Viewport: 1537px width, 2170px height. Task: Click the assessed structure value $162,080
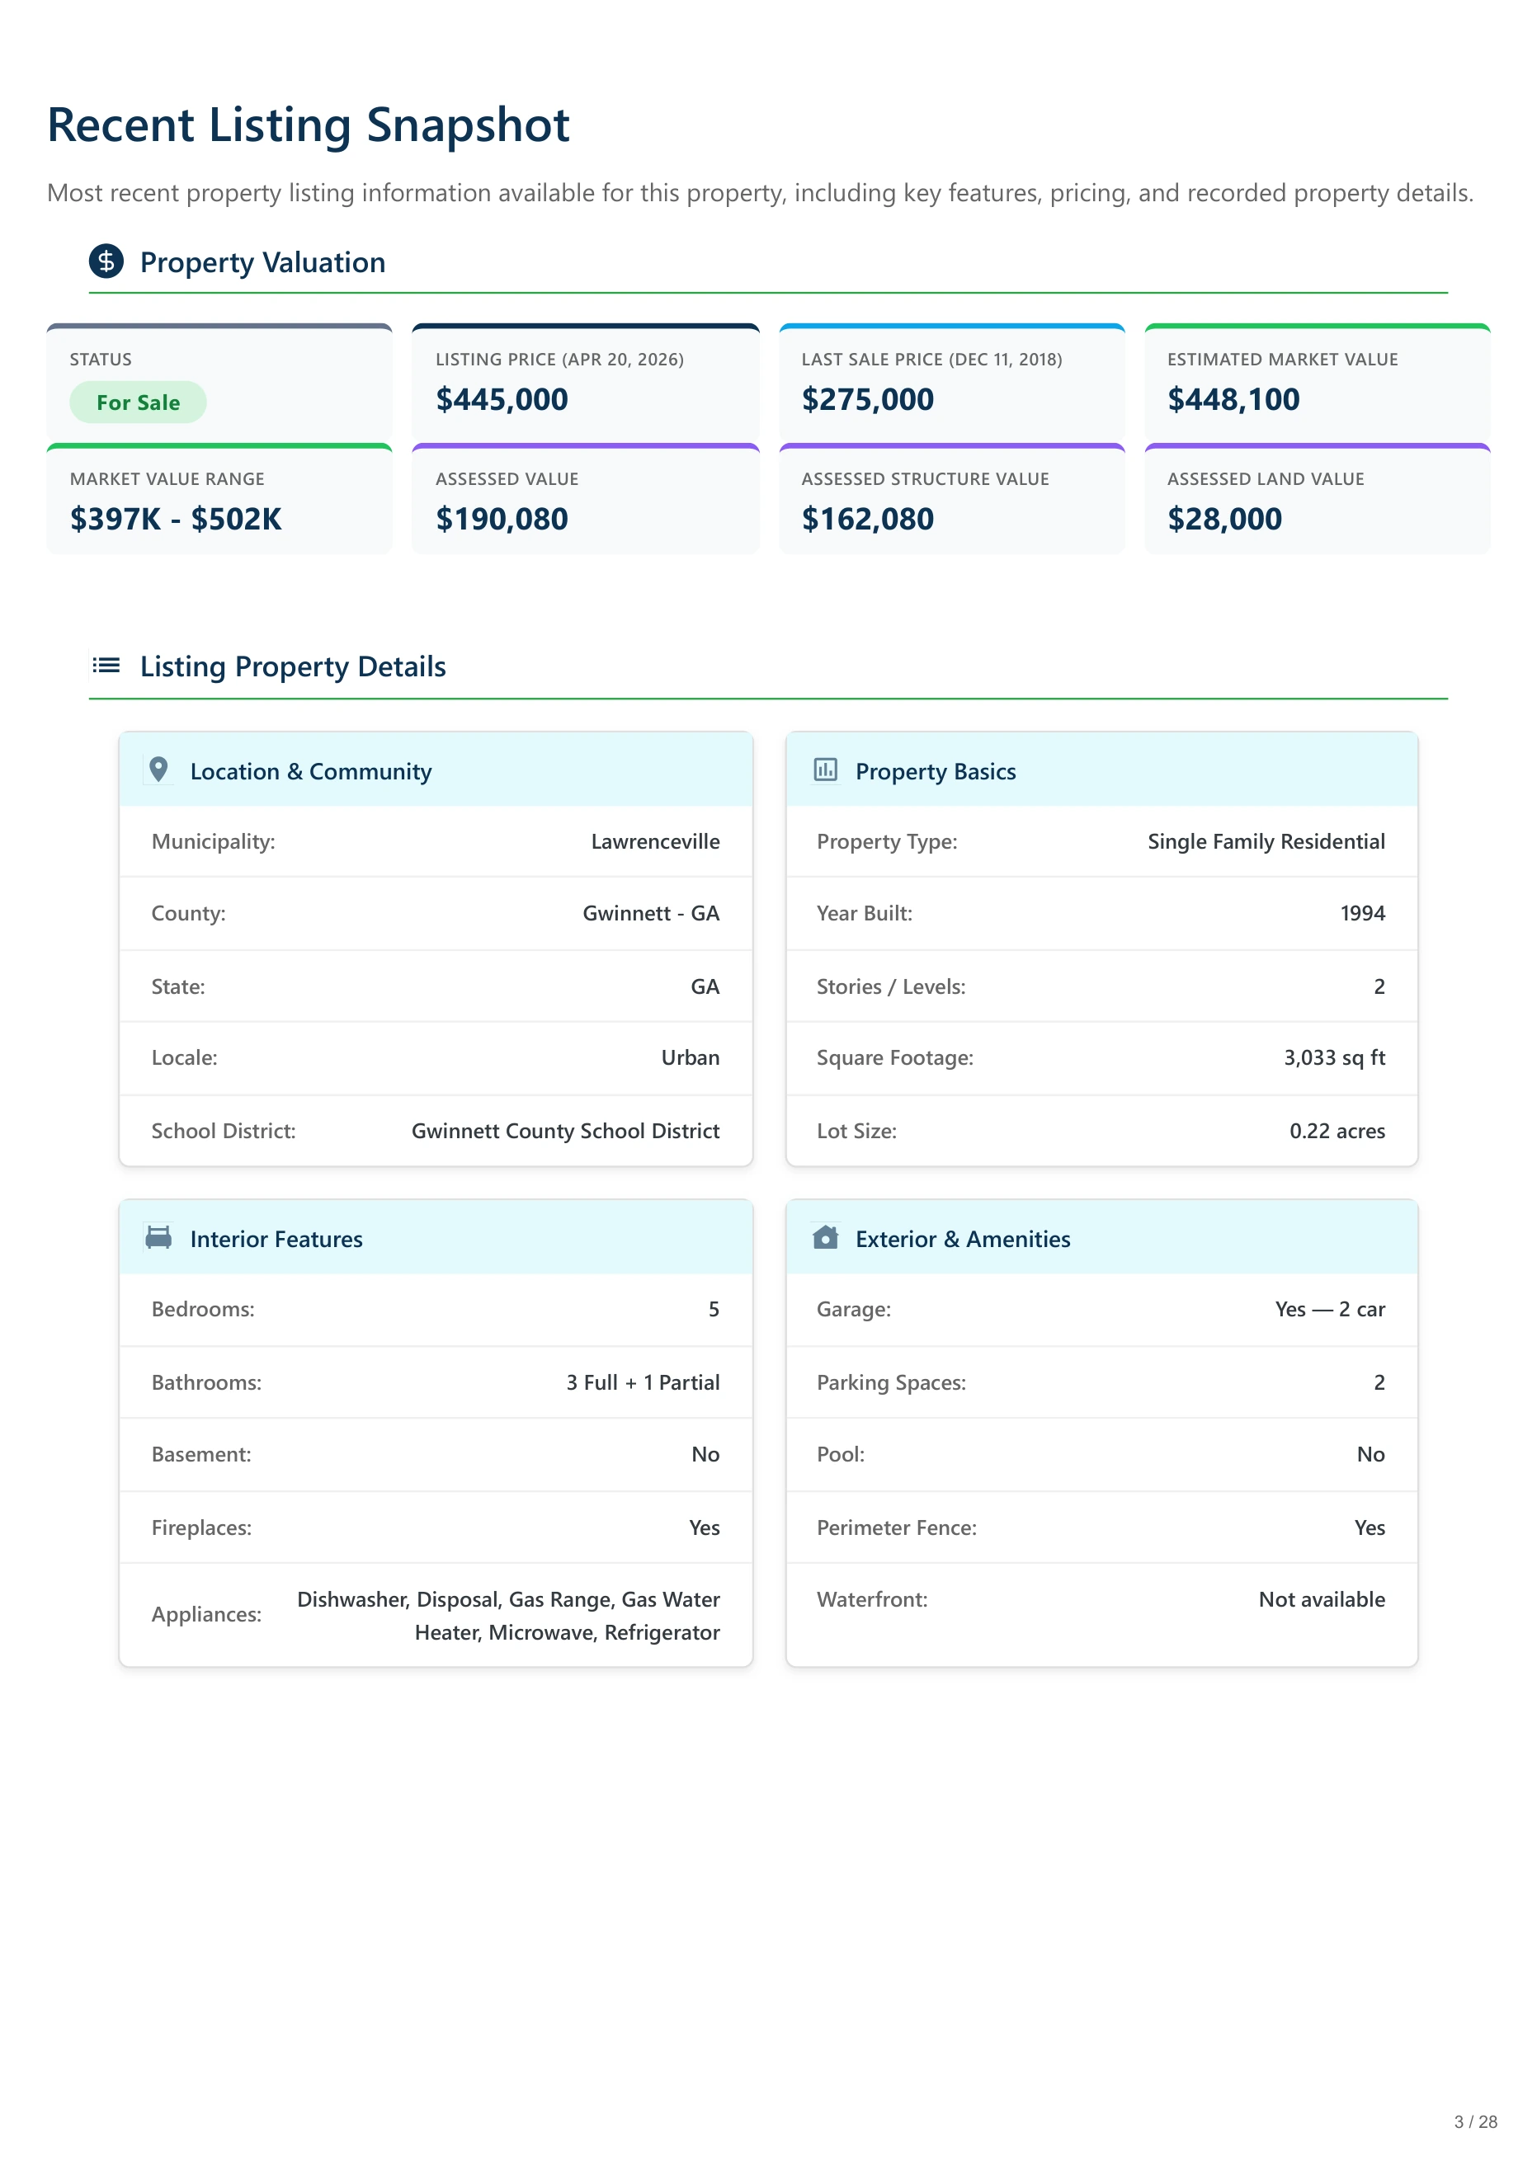(868, 519)
